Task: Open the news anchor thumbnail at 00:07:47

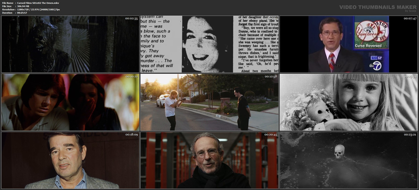Action: 349,44
